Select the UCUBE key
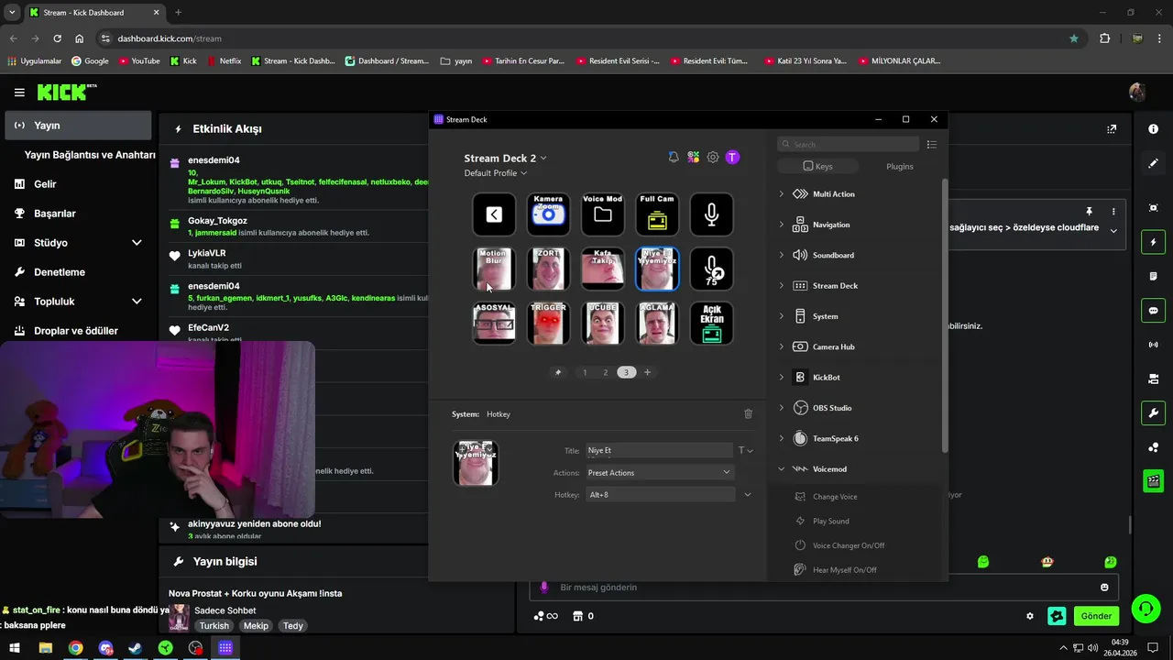Screen dimensions: 1173x660 [602, 323]
